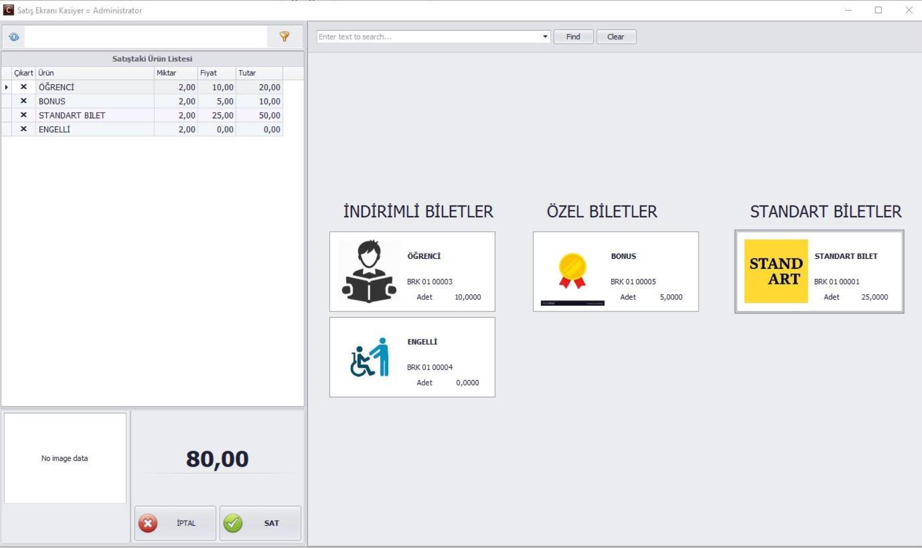Viewport: 922px width, 548px height.
Task: Click the refresh icon above product list
Action: [14, 37]
